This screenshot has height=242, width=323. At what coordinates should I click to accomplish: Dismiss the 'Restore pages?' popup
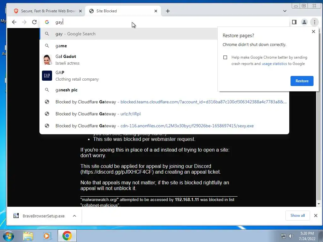(313, 32)
